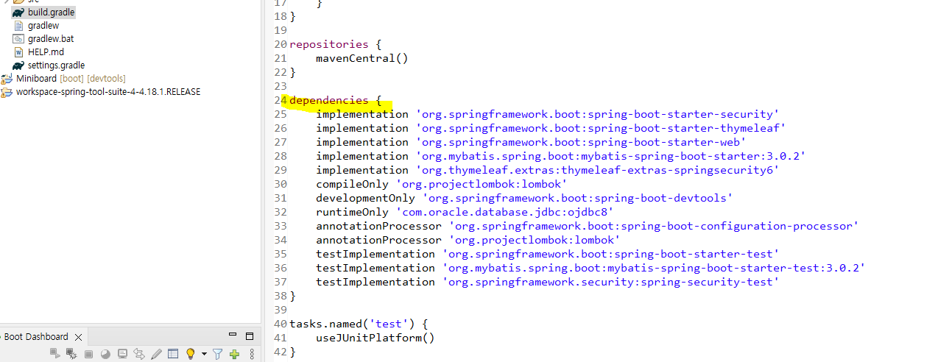This screenshot has height=362, width=952.
Task: Select the gradlew file
Action: (x=43, y=26)
